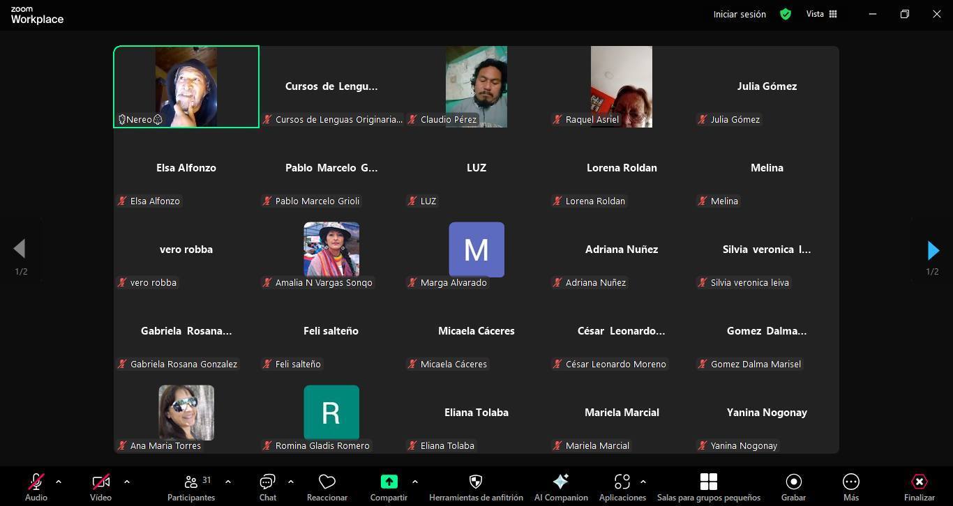Unmute microphone using Audio button
The image size is (953, 506).
pos(36,486)
